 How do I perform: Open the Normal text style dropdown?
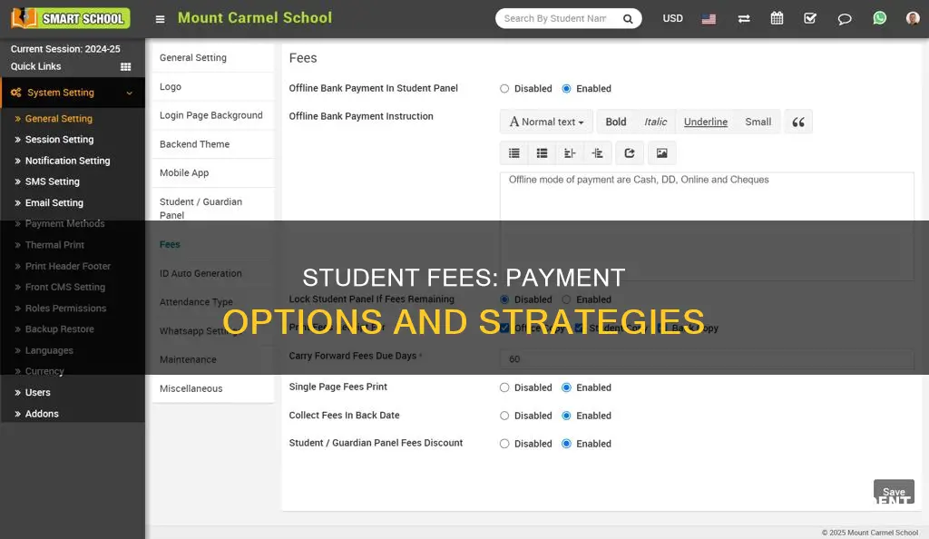coord(546,122)
